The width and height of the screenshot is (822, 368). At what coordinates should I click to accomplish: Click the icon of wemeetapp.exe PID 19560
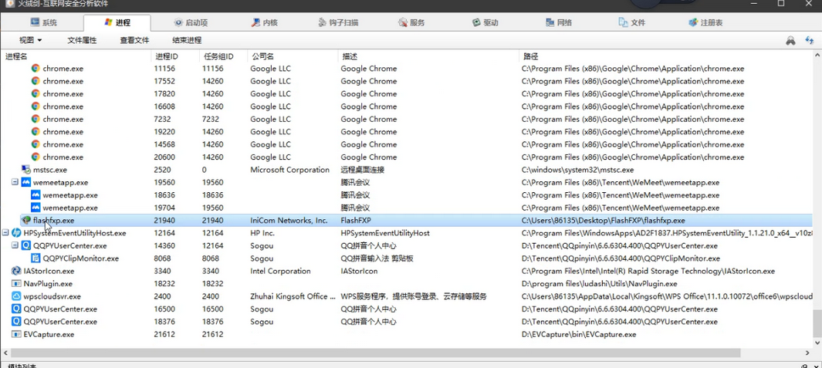click(25, 182)
